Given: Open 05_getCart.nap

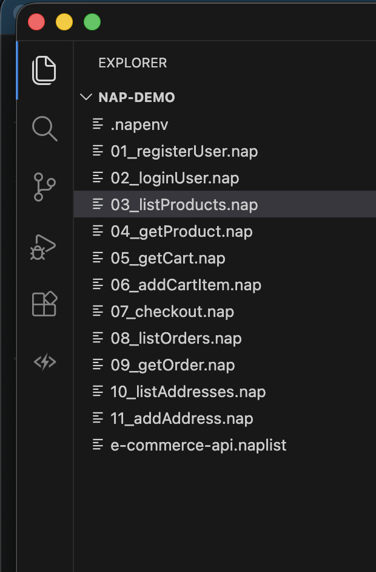Looking at the screenshot, I should [225, 258].
